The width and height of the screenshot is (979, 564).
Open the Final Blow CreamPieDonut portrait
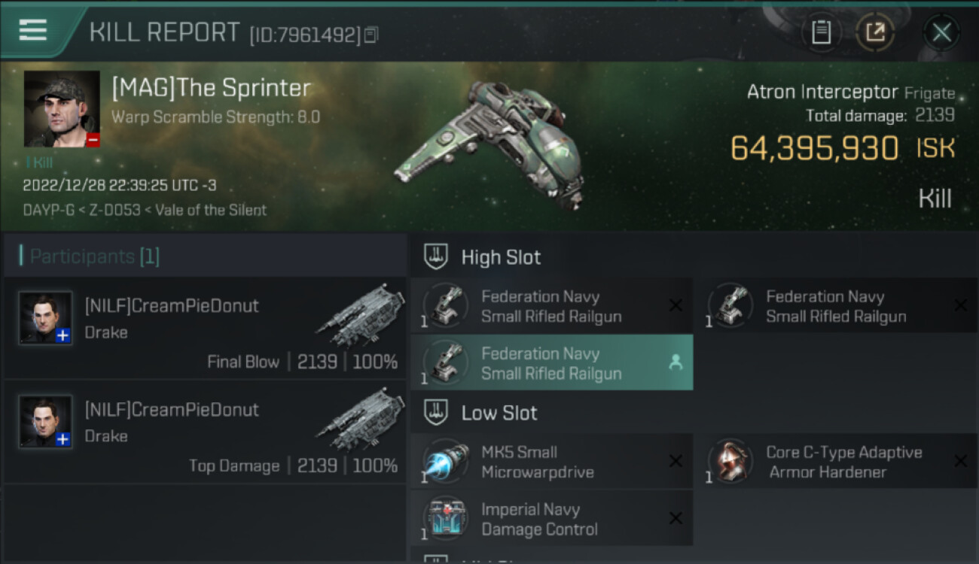pos(46,318)
